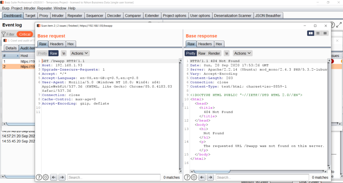Screen dimensions: 343x183
Task: Open Actions dropdown in Base request pane
Action: pyautogui.click(x=80, y=53)
